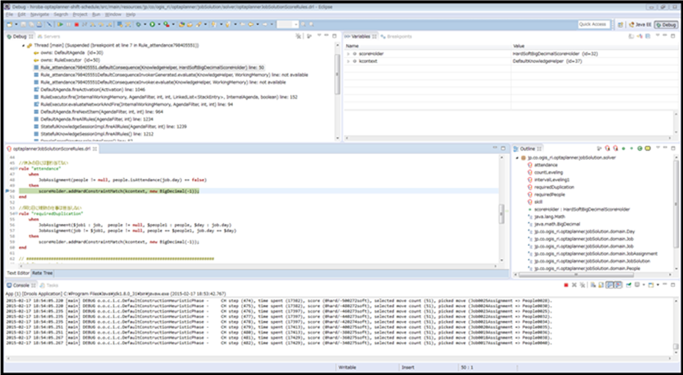Click the Step Over toolbar icon
This screenshot has width=683, height=375.
(101, 24)
